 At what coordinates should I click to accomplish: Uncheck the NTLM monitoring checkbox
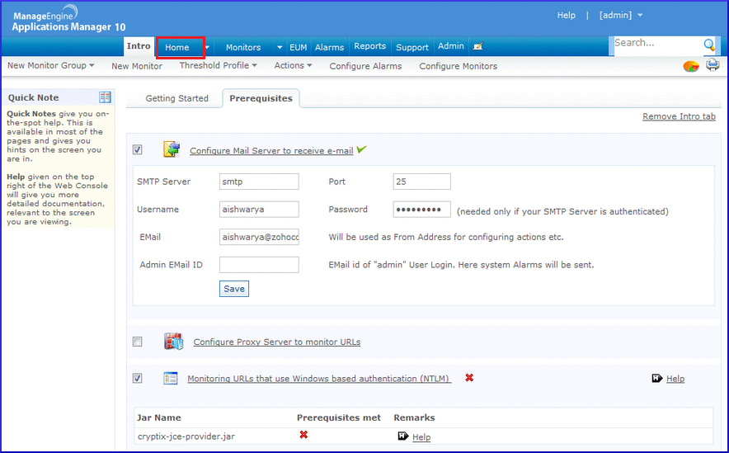pos(137,378)
